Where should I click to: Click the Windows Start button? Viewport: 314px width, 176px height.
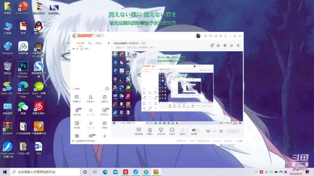(x=5, y=172)
